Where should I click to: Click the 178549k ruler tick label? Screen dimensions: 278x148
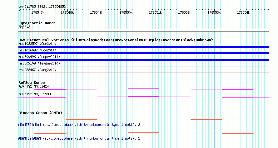pos(97,13)
